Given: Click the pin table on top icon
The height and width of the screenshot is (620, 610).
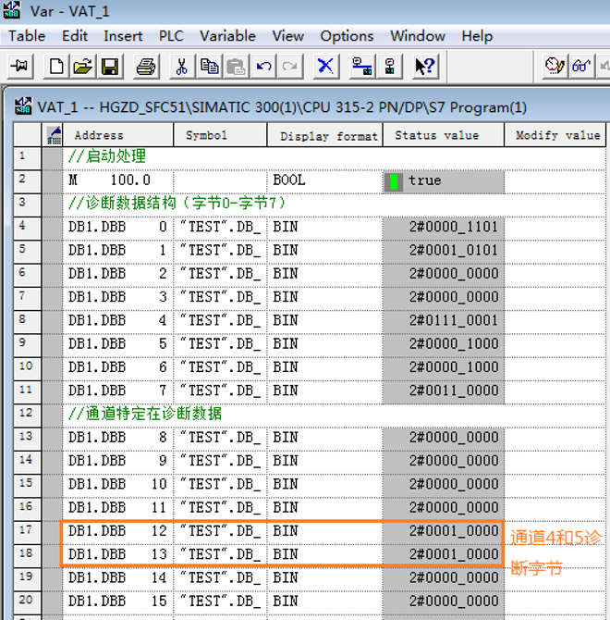Looking at the screenshot, I should pyautogui.click(x=19, y=66).
